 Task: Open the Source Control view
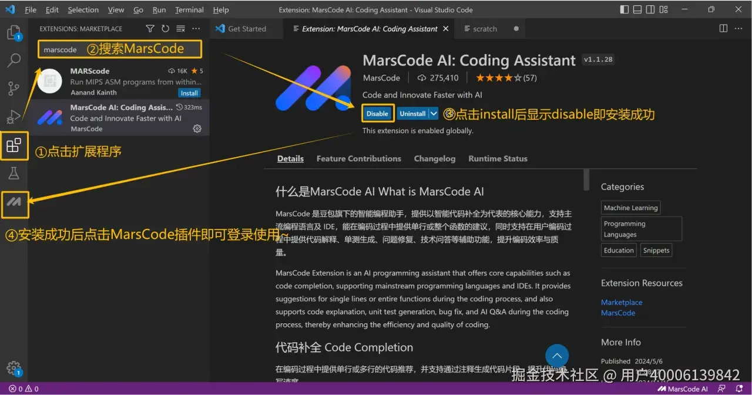point(15,88)
